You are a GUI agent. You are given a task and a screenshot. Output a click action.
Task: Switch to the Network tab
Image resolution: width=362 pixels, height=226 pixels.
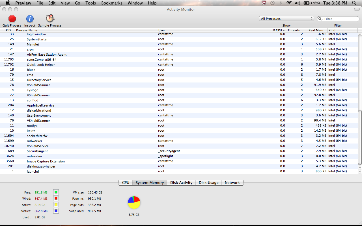pos(232,182)
